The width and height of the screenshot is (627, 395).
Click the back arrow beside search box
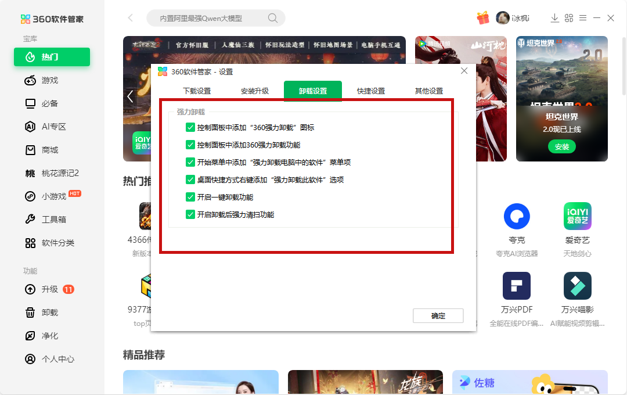[x=131, y=18]
